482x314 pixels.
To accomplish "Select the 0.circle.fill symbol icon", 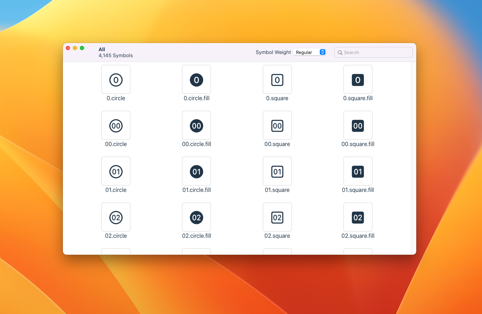I will 196,79.
